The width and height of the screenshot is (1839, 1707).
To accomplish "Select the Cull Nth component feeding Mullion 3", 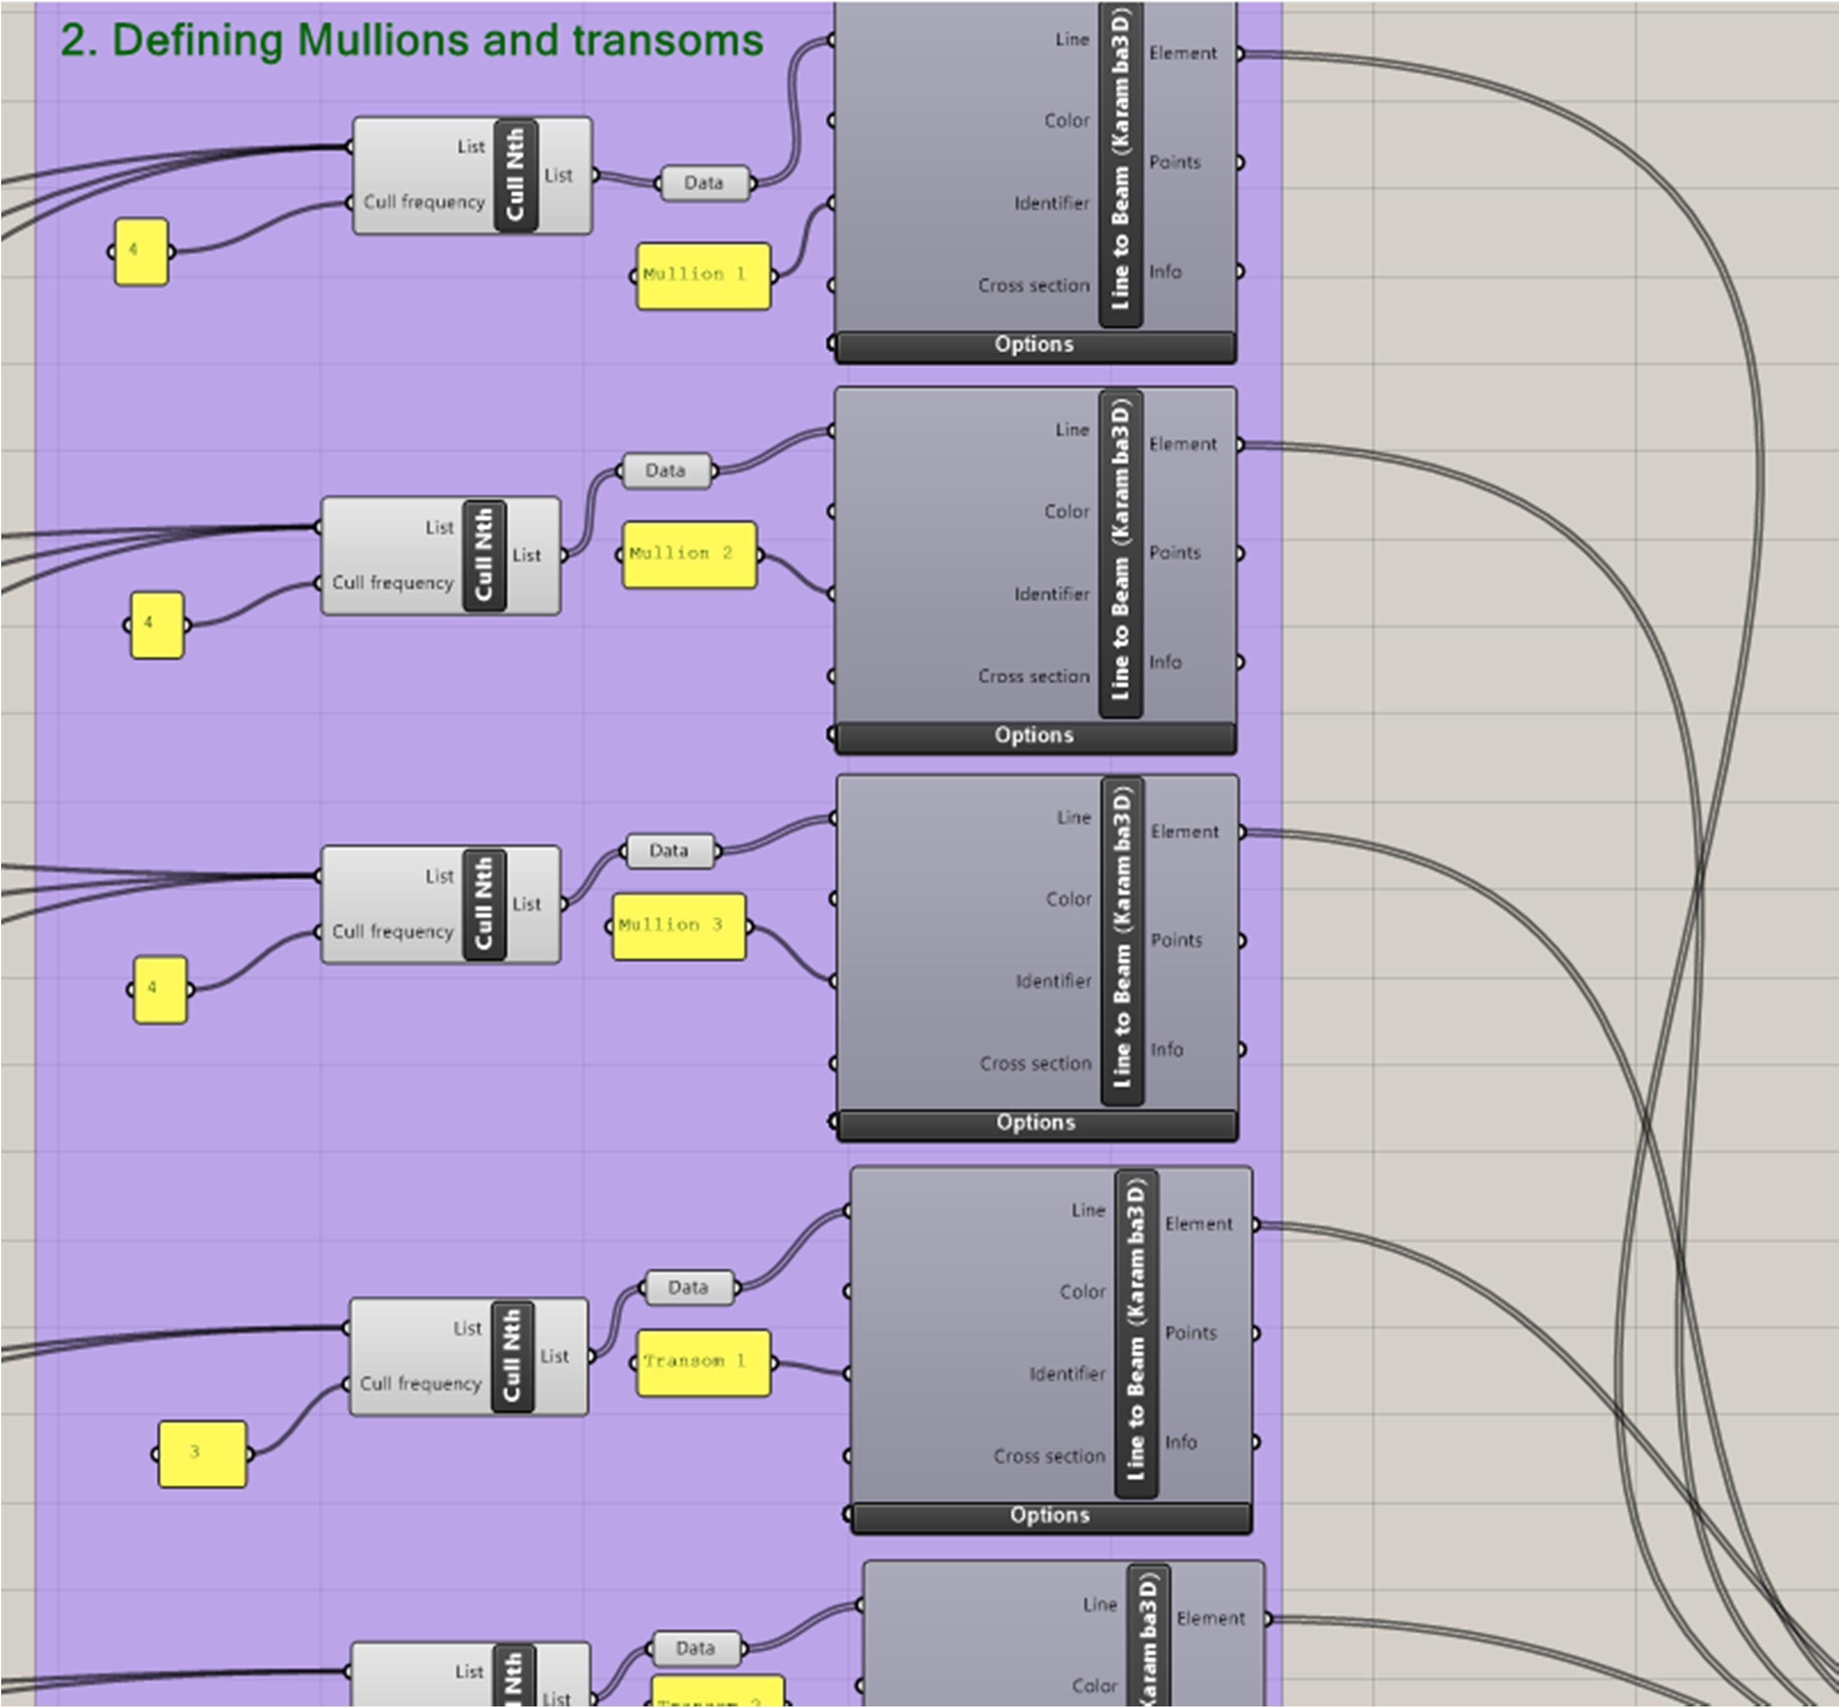I will (483, 903).
